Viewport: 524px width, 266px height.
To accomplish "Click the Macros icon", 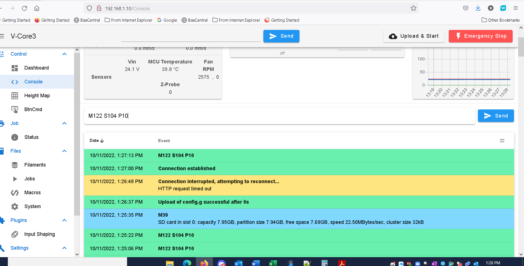I will click(15, 193).
